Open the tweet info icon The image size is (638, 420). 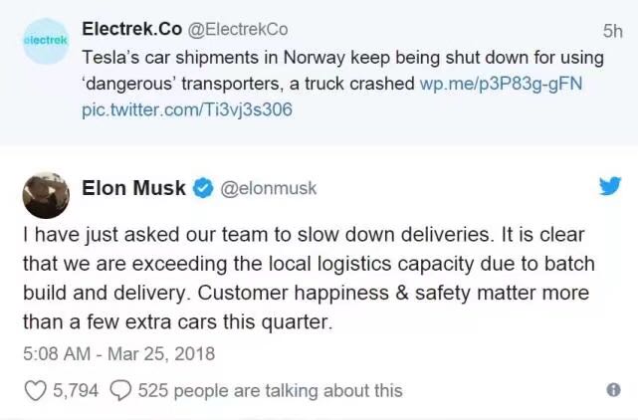(613, 390)
